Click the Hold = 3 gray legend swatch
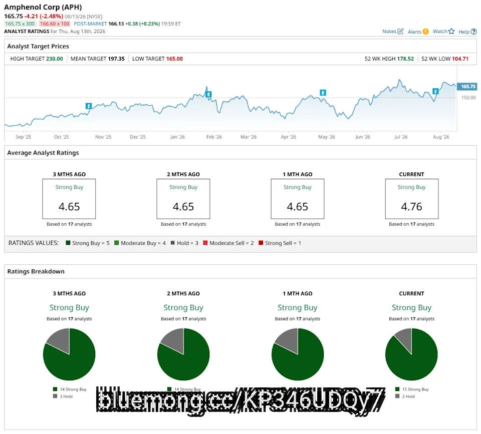 pyautogui.click(x=173, y=243)
